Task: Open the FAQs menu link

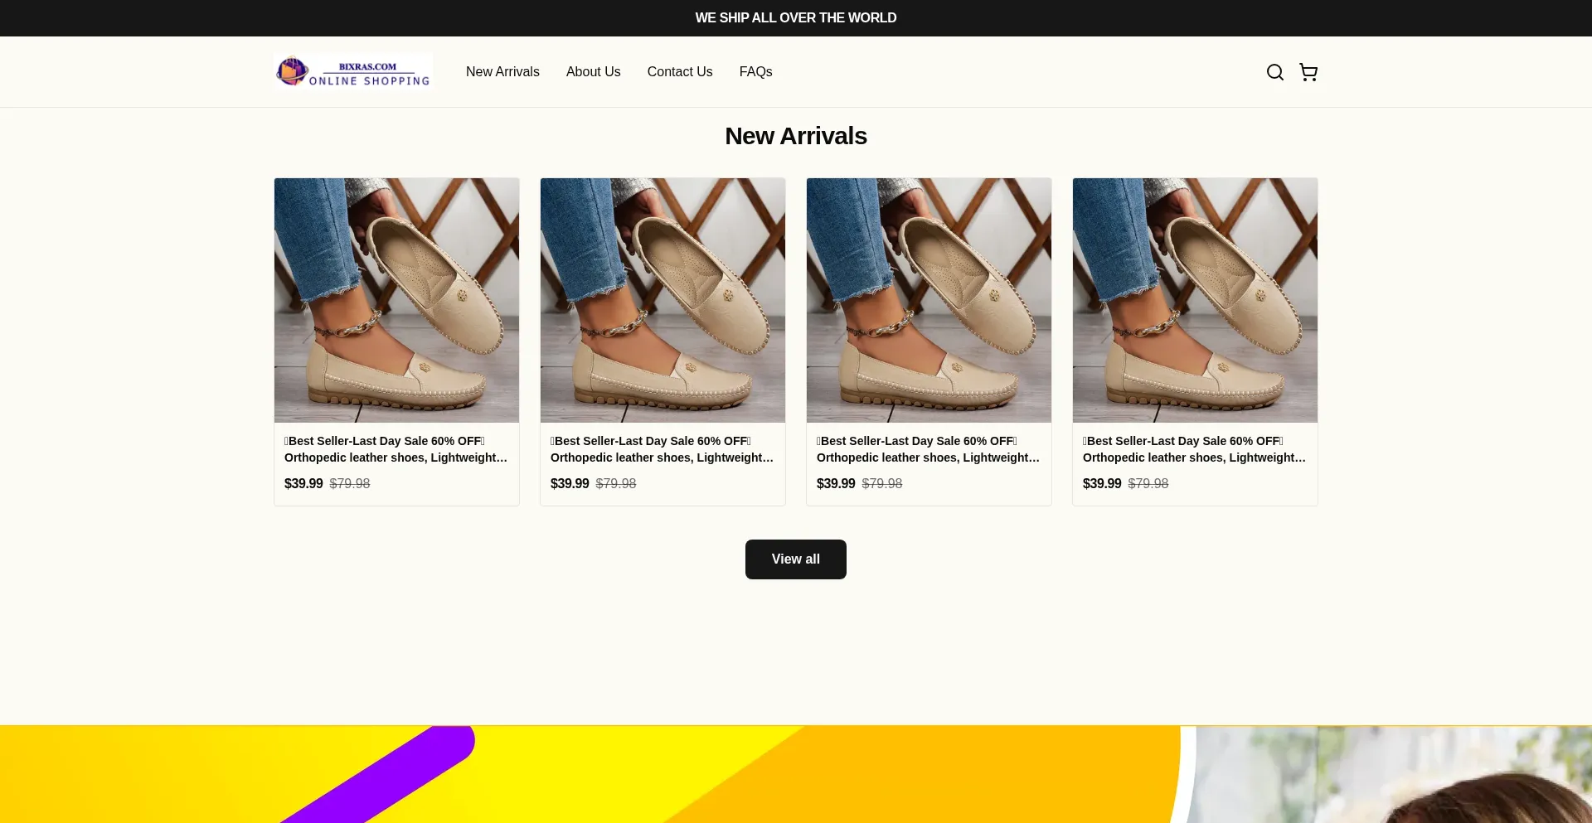Action: coord(755,72)
